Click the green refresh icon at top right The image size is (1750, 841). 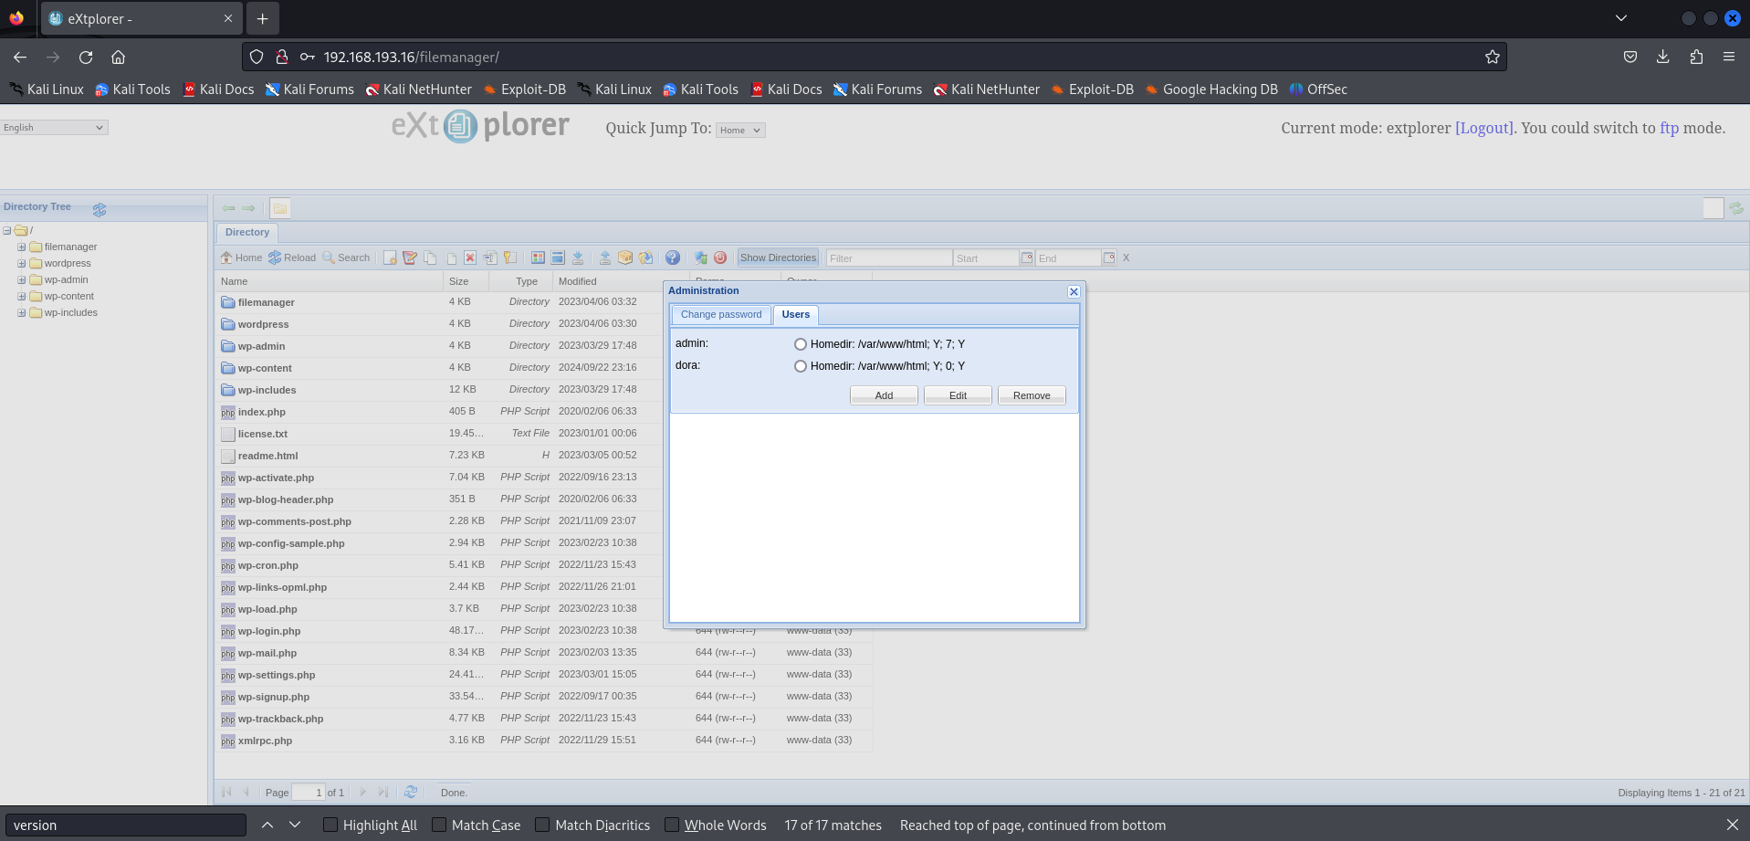pos(1736,208)
